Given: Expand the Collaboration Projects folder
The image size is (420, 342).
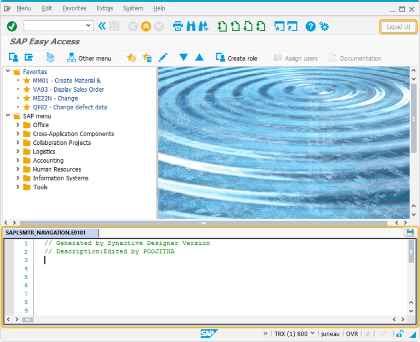Looking at the screenshot, I should coord(17,143).
